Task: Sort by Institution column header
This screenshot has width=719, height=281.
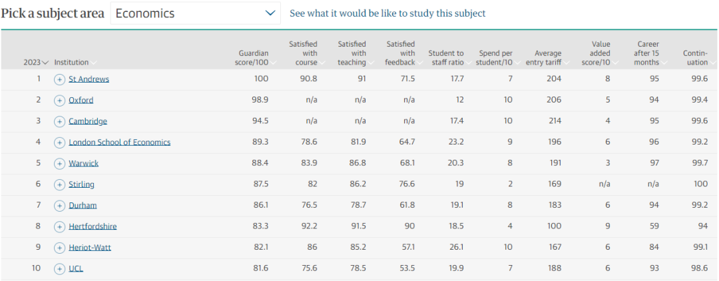Action: 75,63
